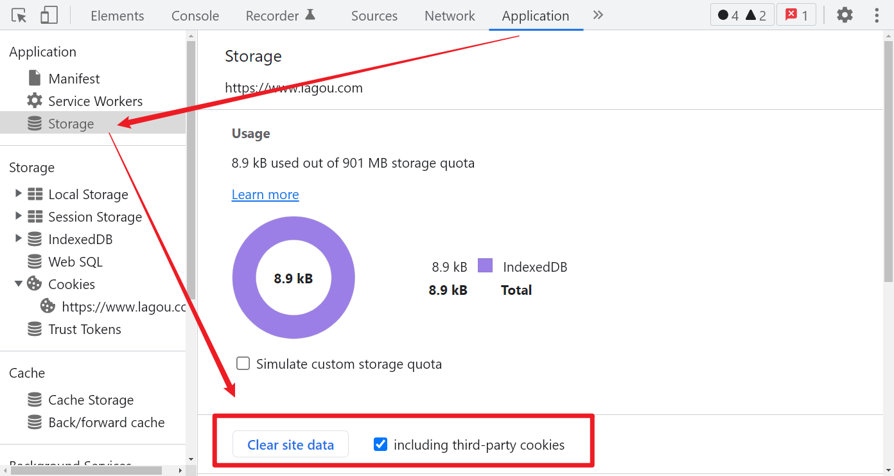Image resolution: width=894 pixels, height=476 pixels.
Task: Click the Cache Storage database icon
Action: point(35,400)
